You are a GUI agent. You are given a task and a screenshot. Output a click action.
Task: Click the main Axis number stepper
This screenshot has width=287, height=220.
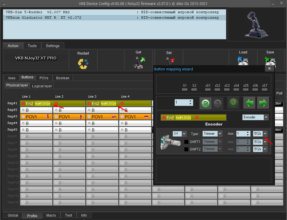pyautogui.click(x=248, y=134)
